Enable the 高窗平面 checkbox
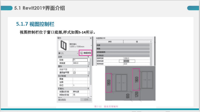Viewport: 200px width, 112px height. coord(74,69)
